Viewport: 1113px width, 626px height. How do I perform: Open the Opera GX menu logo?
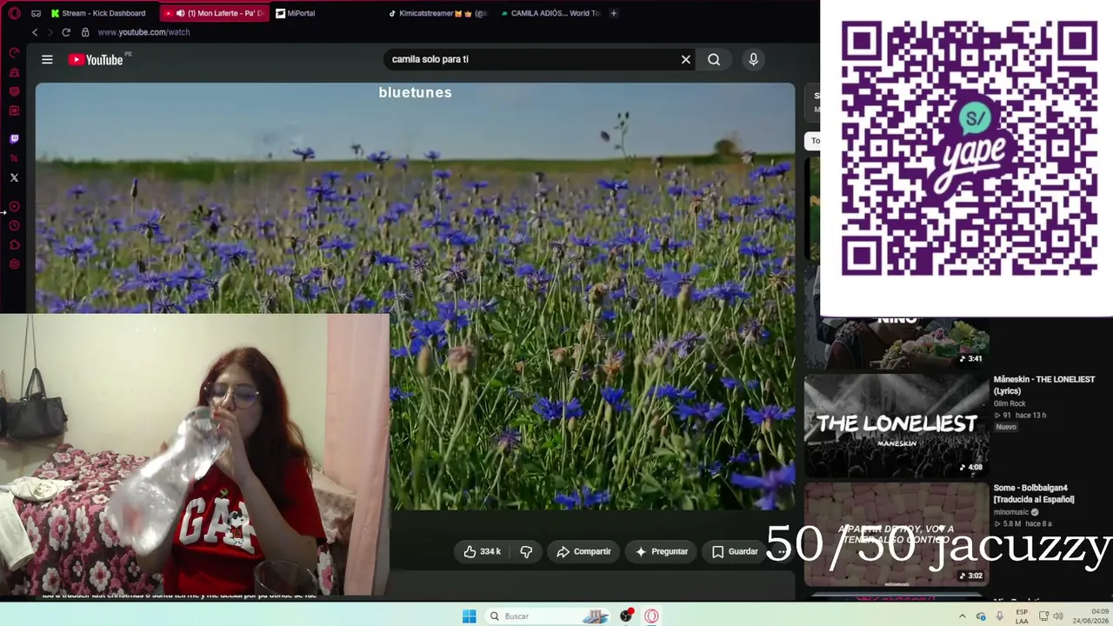(14, 13)
